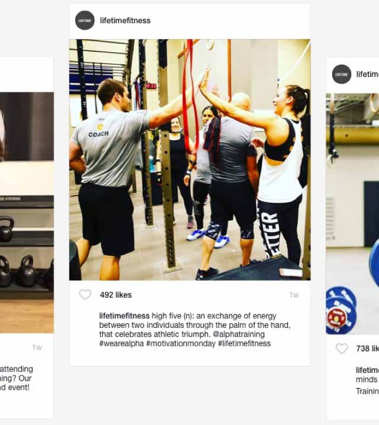Open the blue weight plates photo
Viewport: 379px width, 425px height.
pos(352,214)
